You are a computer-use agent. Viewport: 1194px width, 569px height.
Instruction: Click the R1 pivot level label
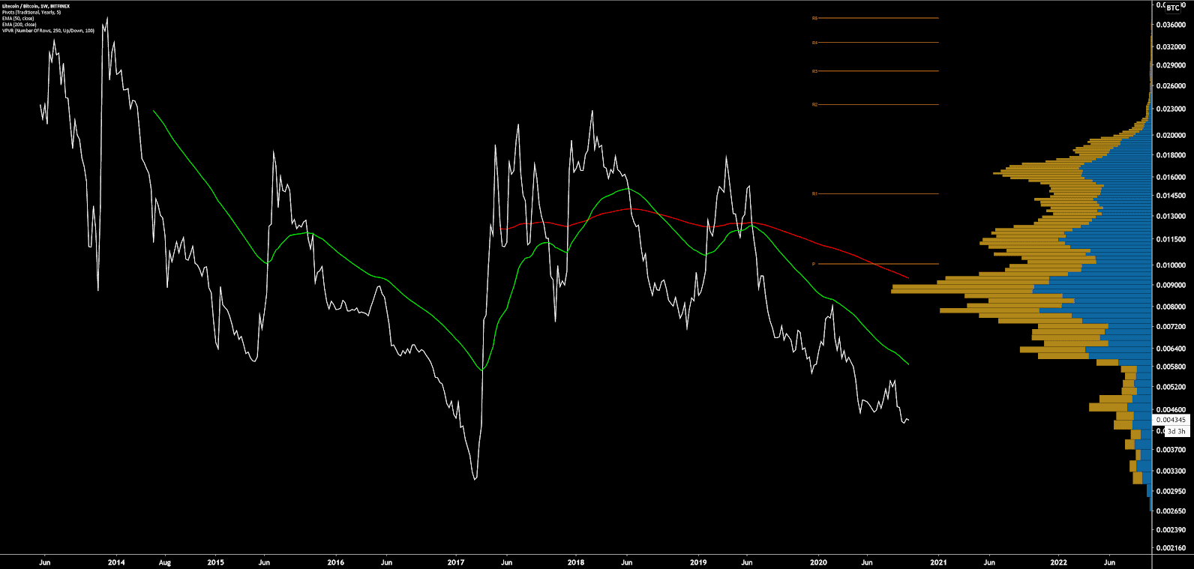tap(814, 194)
